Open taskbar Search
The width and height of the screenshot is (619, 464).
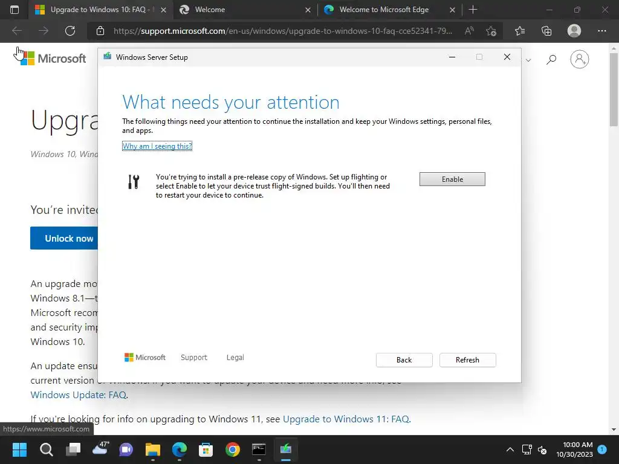(x=46, y=449)
